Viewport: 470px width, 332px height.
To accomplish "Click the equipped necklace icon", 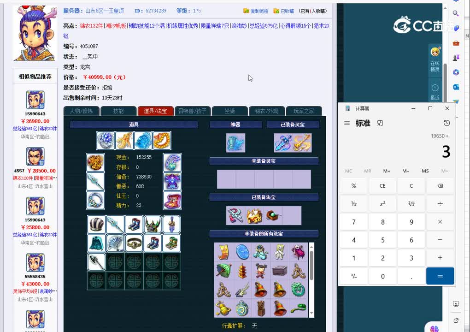I will pos(172,163).
